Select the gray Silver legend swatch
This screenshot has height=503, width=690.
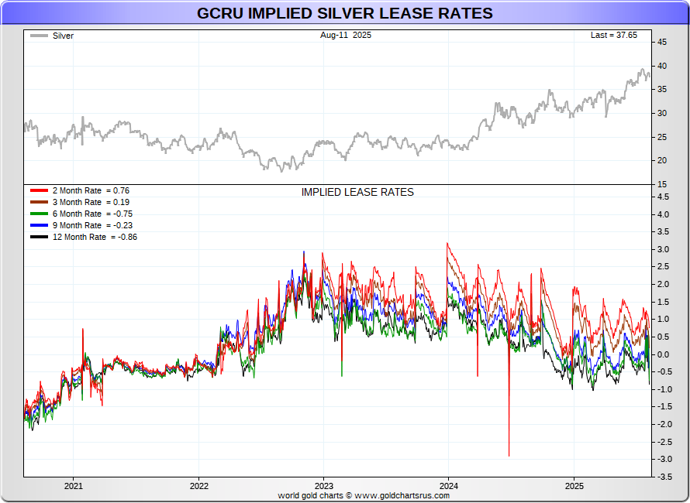tap(40, 36)
